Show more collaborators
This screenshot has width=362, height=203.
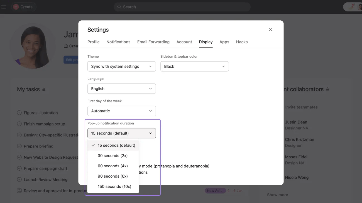[277, 195]
